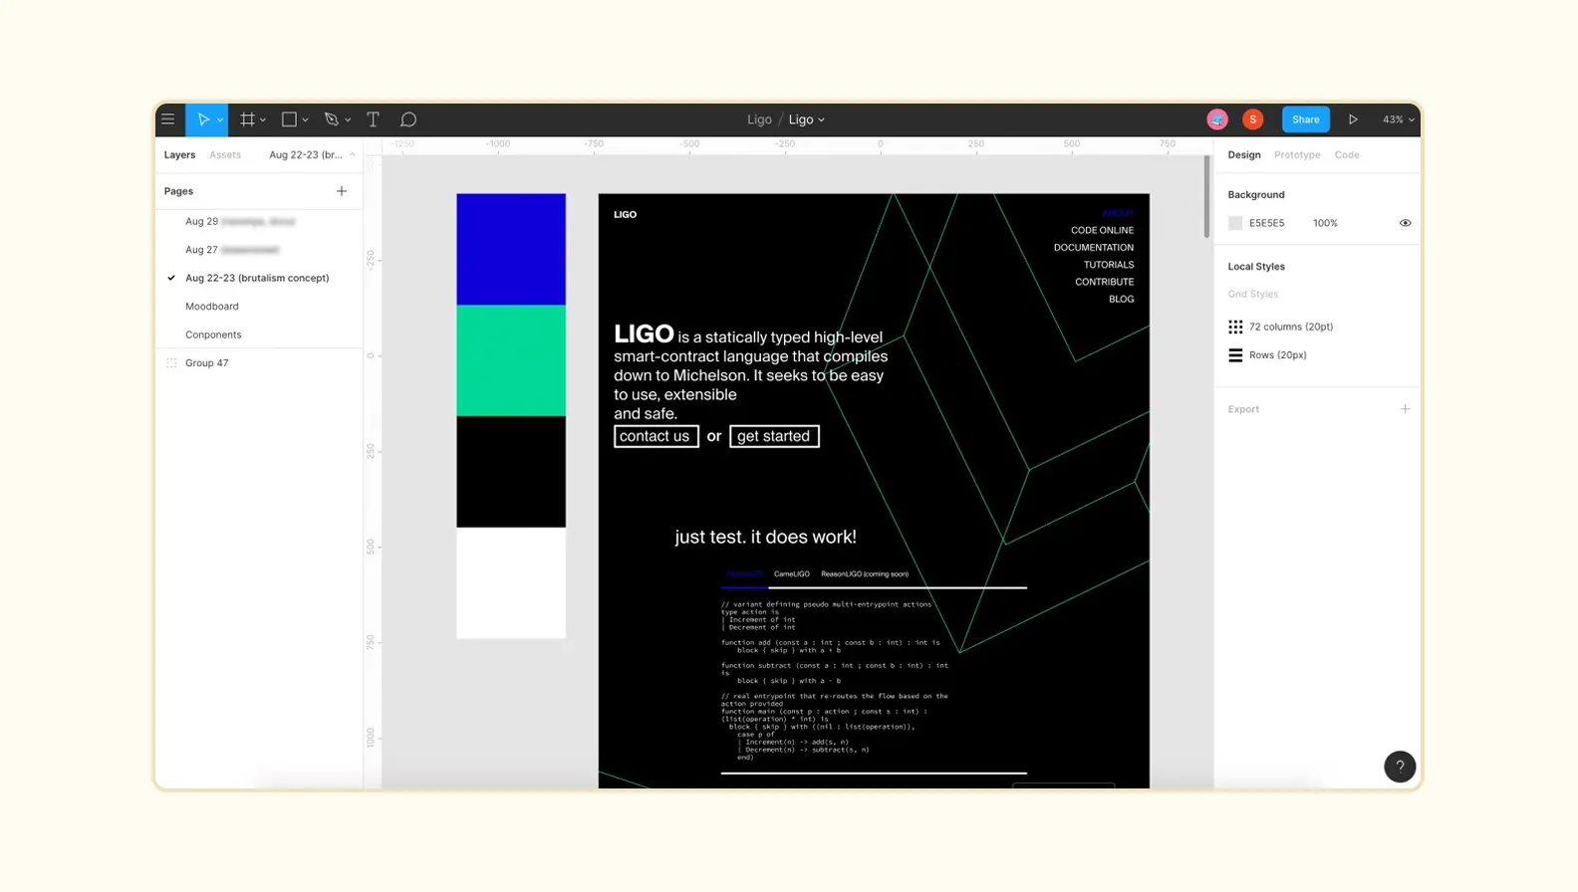The image size is (1578, 892).
Task: Select the Rectangle shape tool
Action: [289, 119]
